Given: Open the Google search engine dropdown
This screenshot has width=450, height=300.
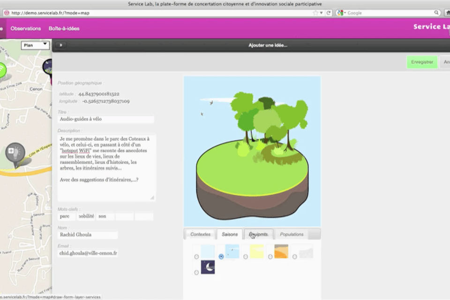Looking at the screenshot, I should pos(342,13).
